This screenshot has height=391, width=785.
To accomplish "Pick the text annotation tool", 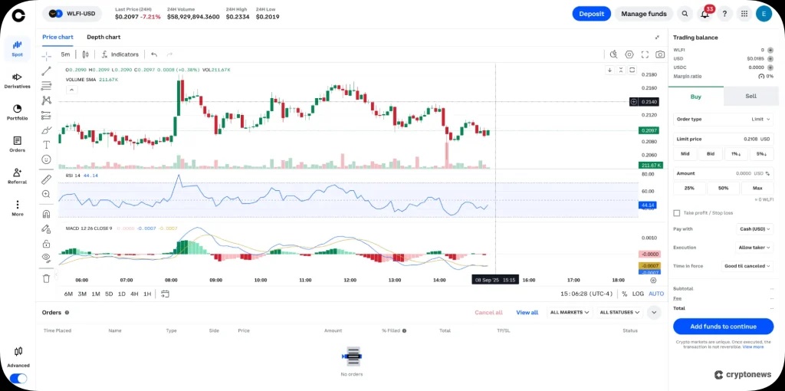I will (46, 144).
